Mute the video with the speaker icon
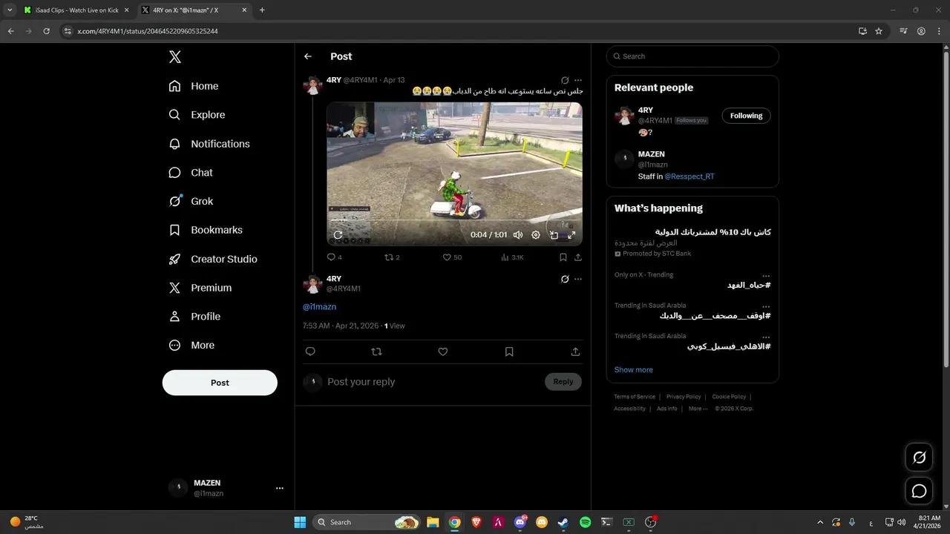The image size is (950, 534). pyautogui.click(x=518, y=235)
